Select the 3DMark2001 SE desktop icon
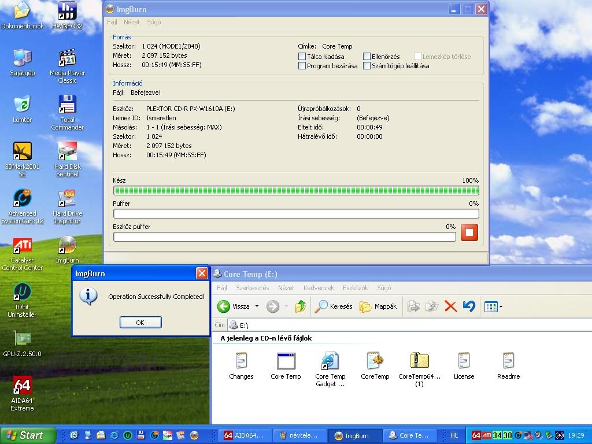Screen dimensions: 592x444 [23, 160]
